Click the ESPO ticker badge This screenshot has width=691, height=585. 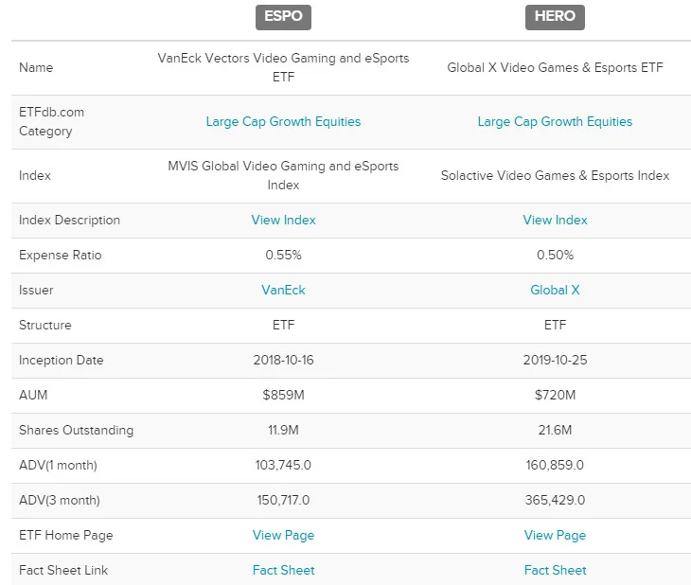(x=283, y=17)
